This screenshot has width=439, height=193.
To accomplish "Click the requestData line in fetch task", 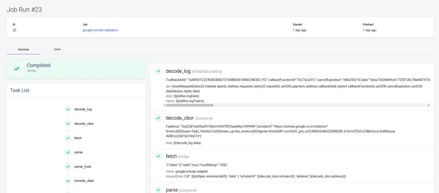I will [x=256, y=176].
